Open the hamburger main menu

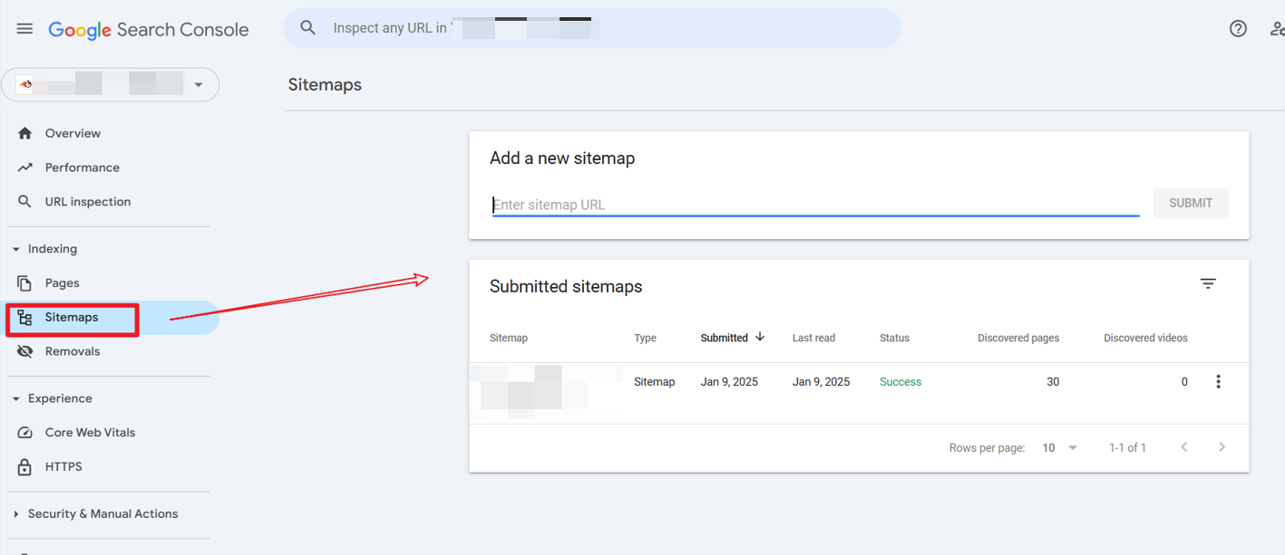tap(24, 29)
